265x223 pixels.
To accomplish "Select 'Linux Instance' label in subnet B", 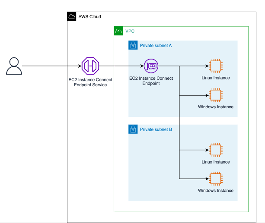I will 216,162.
